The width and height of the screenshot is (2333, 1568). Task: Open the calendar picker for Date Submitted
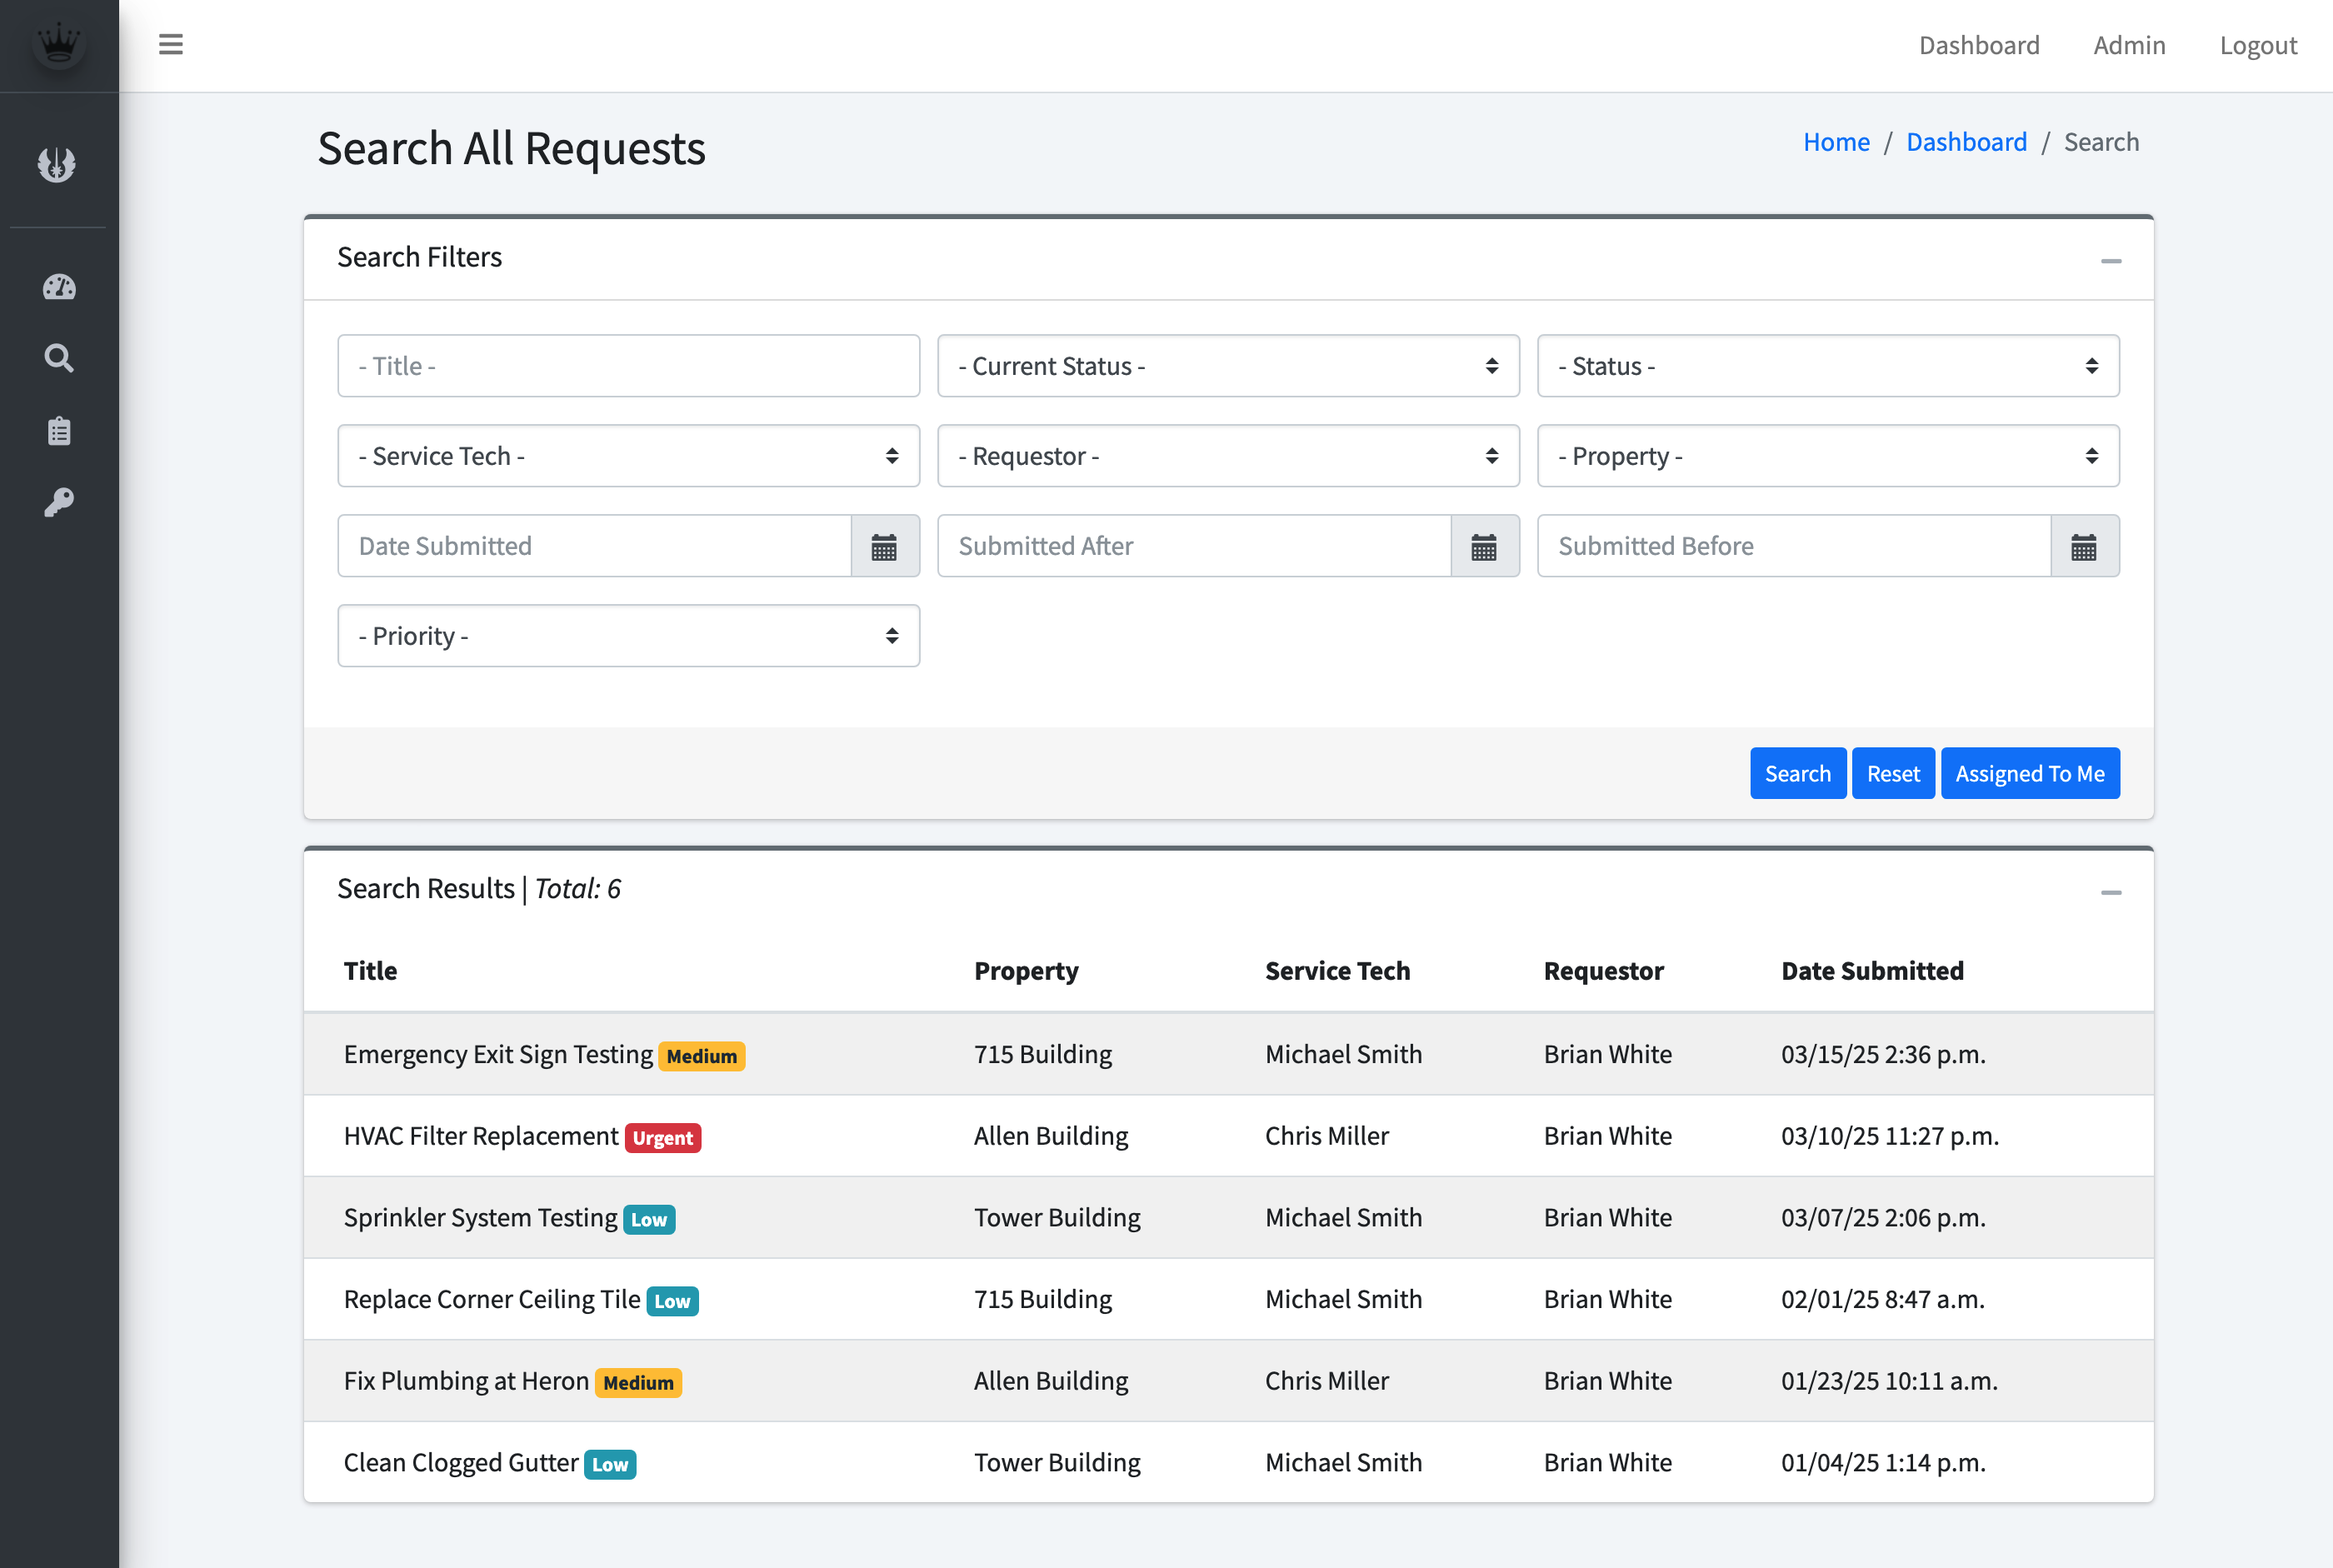click(884, 546)
